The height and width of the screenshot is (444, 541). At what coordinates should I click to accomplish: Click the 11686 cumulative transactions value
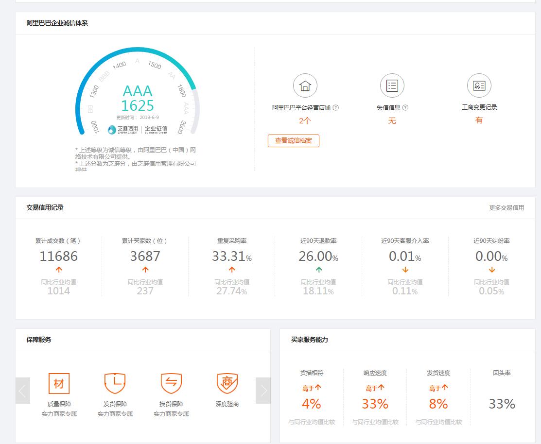point(59,256)
